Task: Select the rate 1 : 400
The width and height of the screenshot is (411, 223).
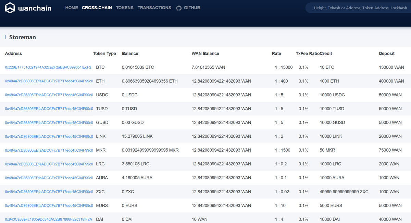Action: 281,81
